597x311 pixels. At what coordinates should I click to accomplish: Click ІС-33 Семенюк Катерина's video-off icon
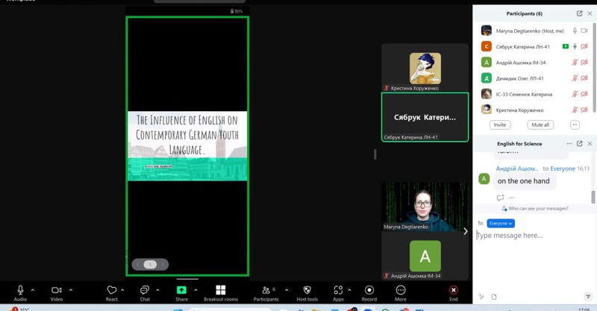584,94
